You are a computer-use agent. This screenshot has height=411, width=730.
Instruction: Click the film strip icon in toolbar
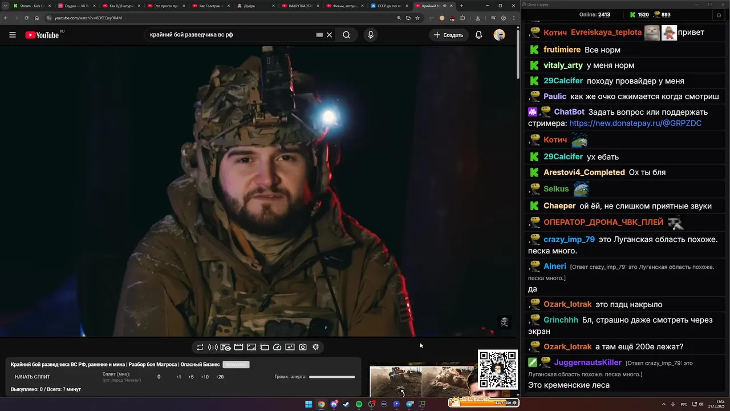tap(265, 347)
